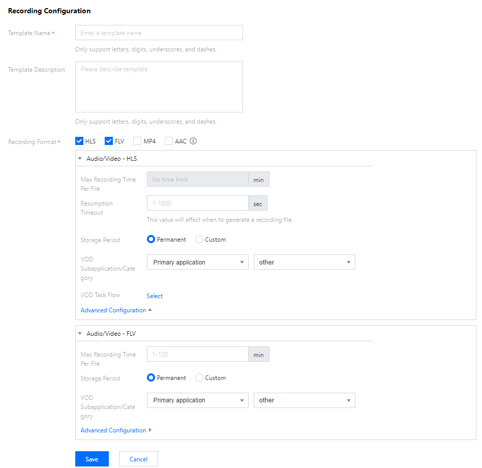Save the recording configuration
The height and width of the screenshot is (468, 482).
[92, 459]
